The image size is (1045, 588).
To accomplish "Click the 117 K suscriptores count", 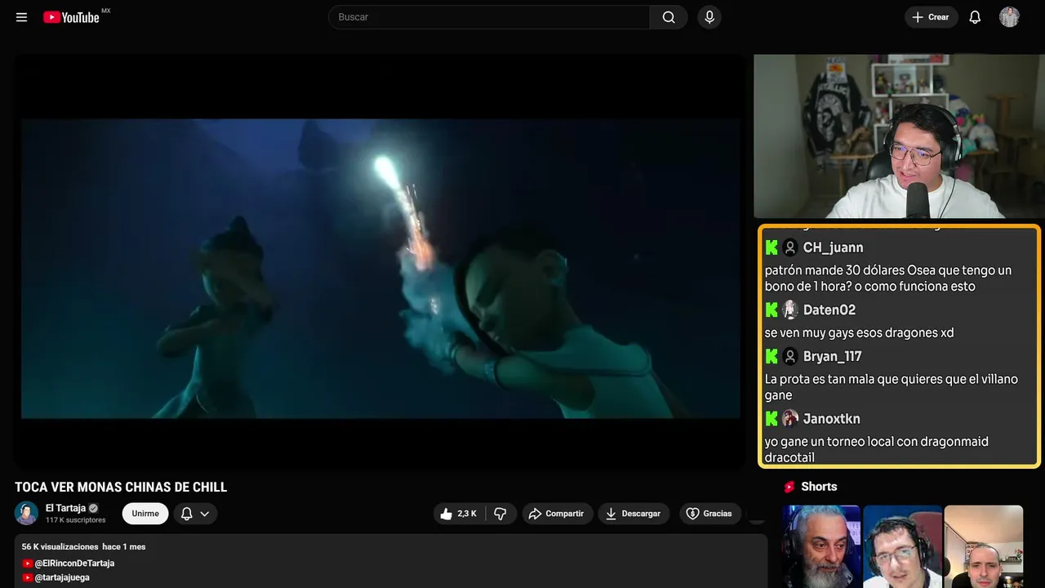I will click(76, 520).
